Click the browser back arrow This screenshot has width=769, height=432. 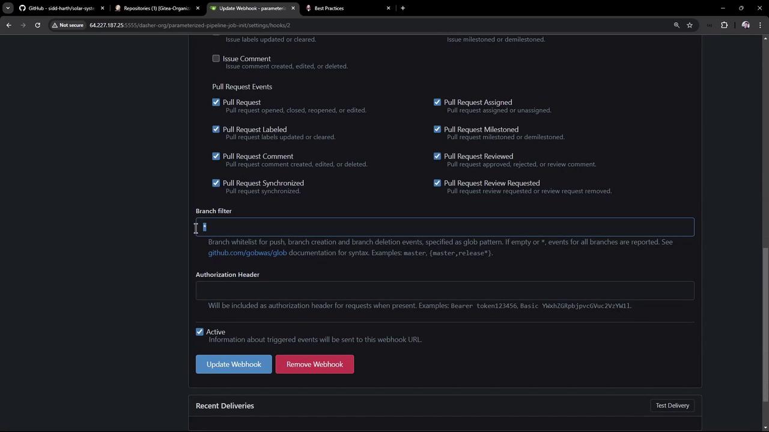pos(8,25)
